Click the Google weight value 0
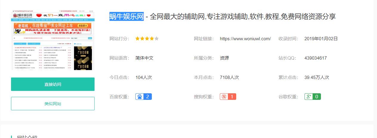The height and width of the screenshot is (138, 377). (x=316, y=97)
